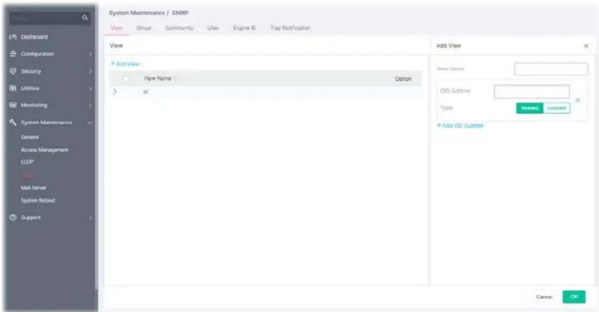599x312 pixels.
Task: Open Mail Server page
Action: (33, 188)
